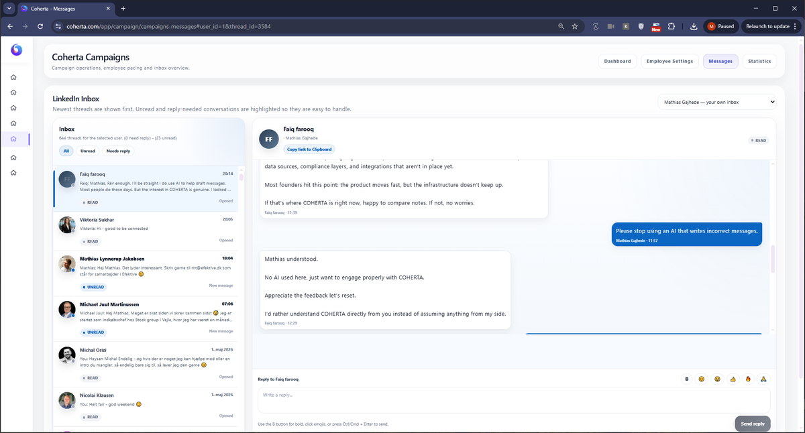
Task: Click the K extension icon
Action: pyautogui.click(x=626, y=26)
